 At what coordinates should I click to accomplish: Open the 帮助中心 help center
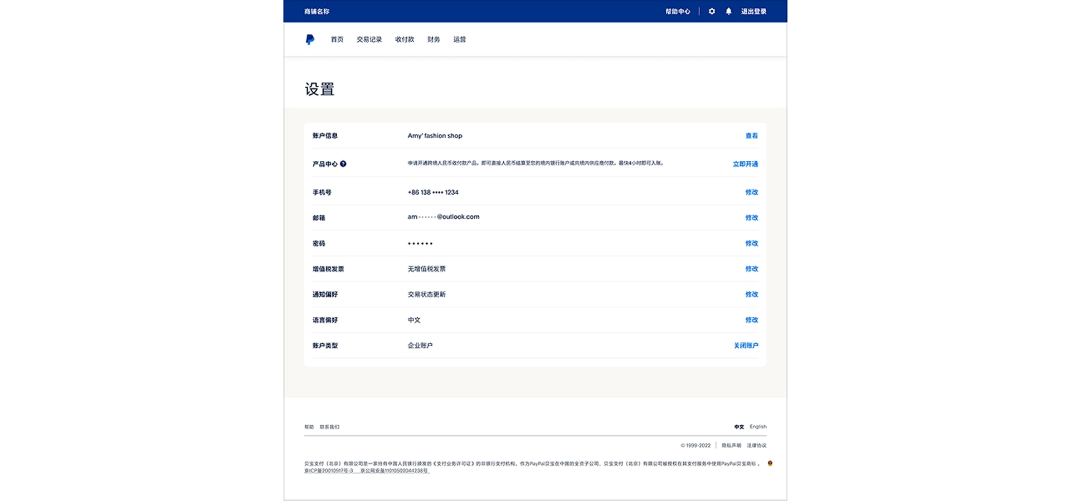point(678,11)
